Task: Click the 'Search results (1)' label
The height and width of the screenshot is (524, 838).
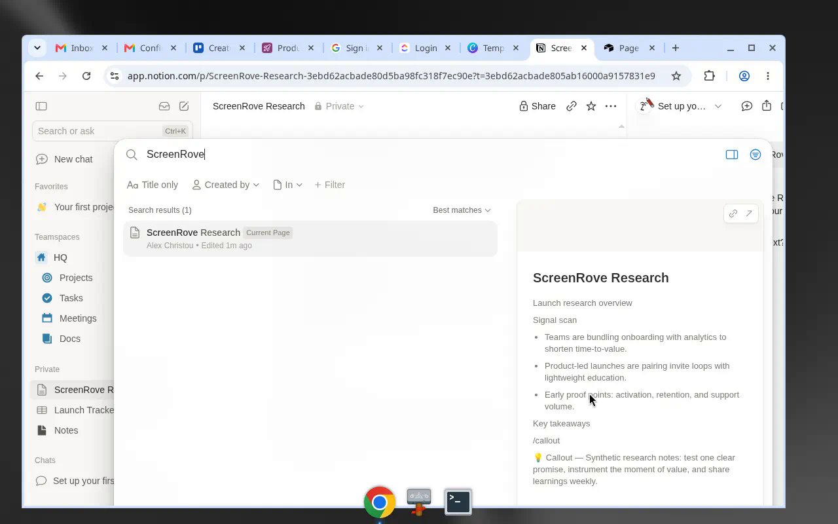Action: (160, 210)
